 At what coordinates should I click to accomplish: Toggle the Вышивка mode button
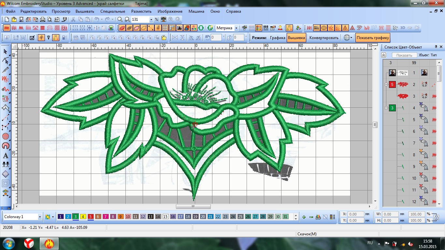[296, 38]
